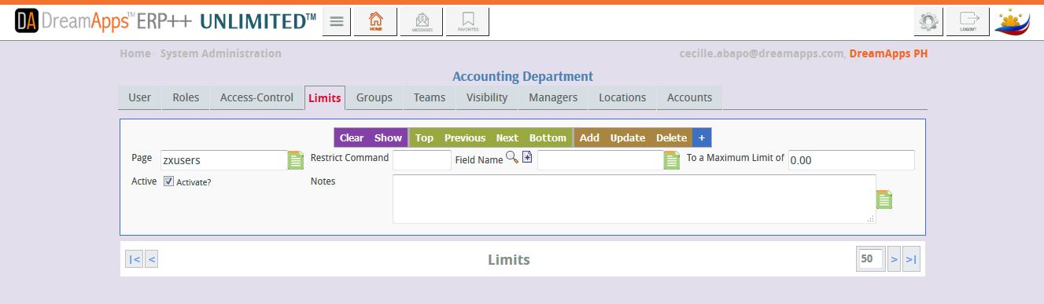Open the lookup list icon beside Page field

[x=295, y=160]
